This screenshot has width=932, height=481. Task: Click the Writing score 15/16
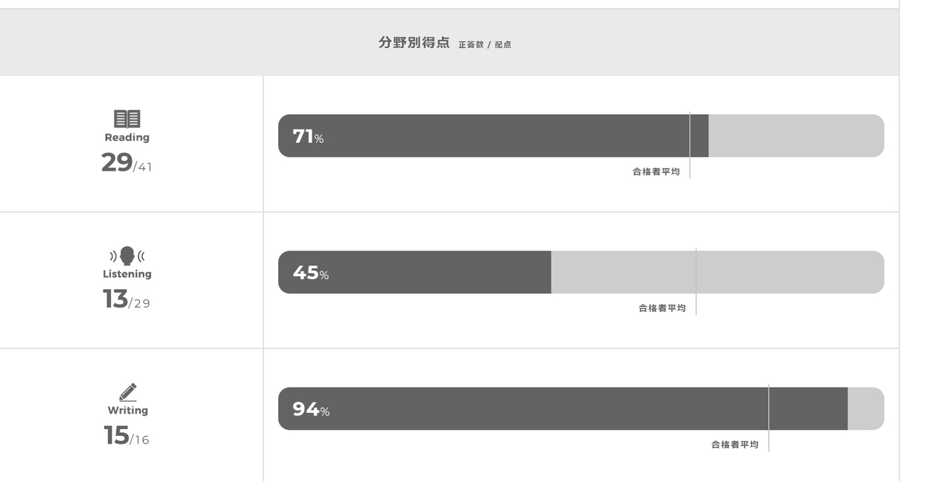pyautogui.click(x=127, y=436)
